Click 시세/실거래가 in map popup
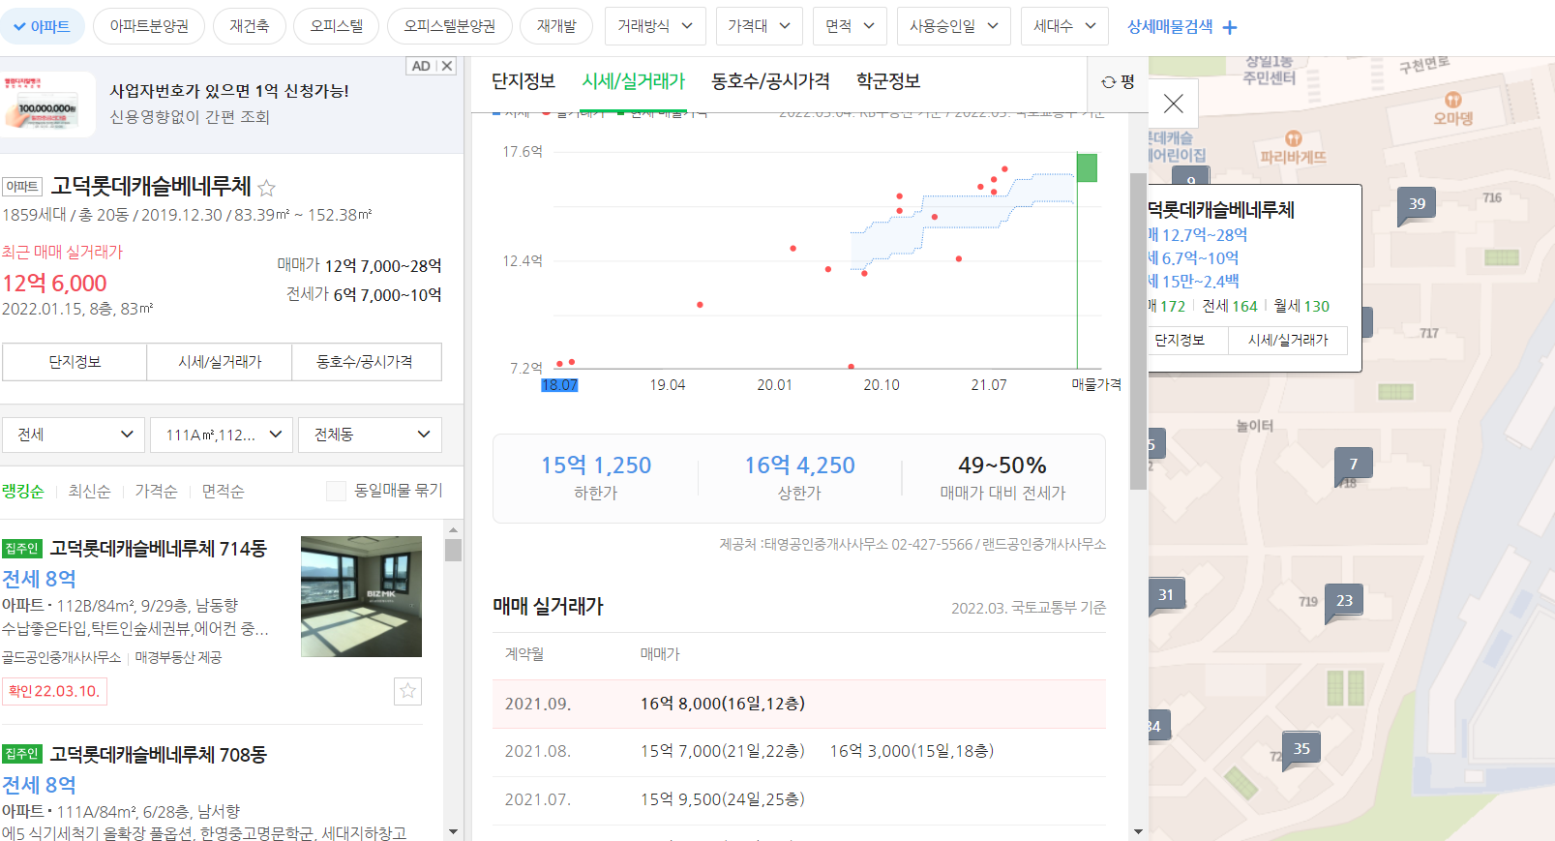 click(1288, 341)
